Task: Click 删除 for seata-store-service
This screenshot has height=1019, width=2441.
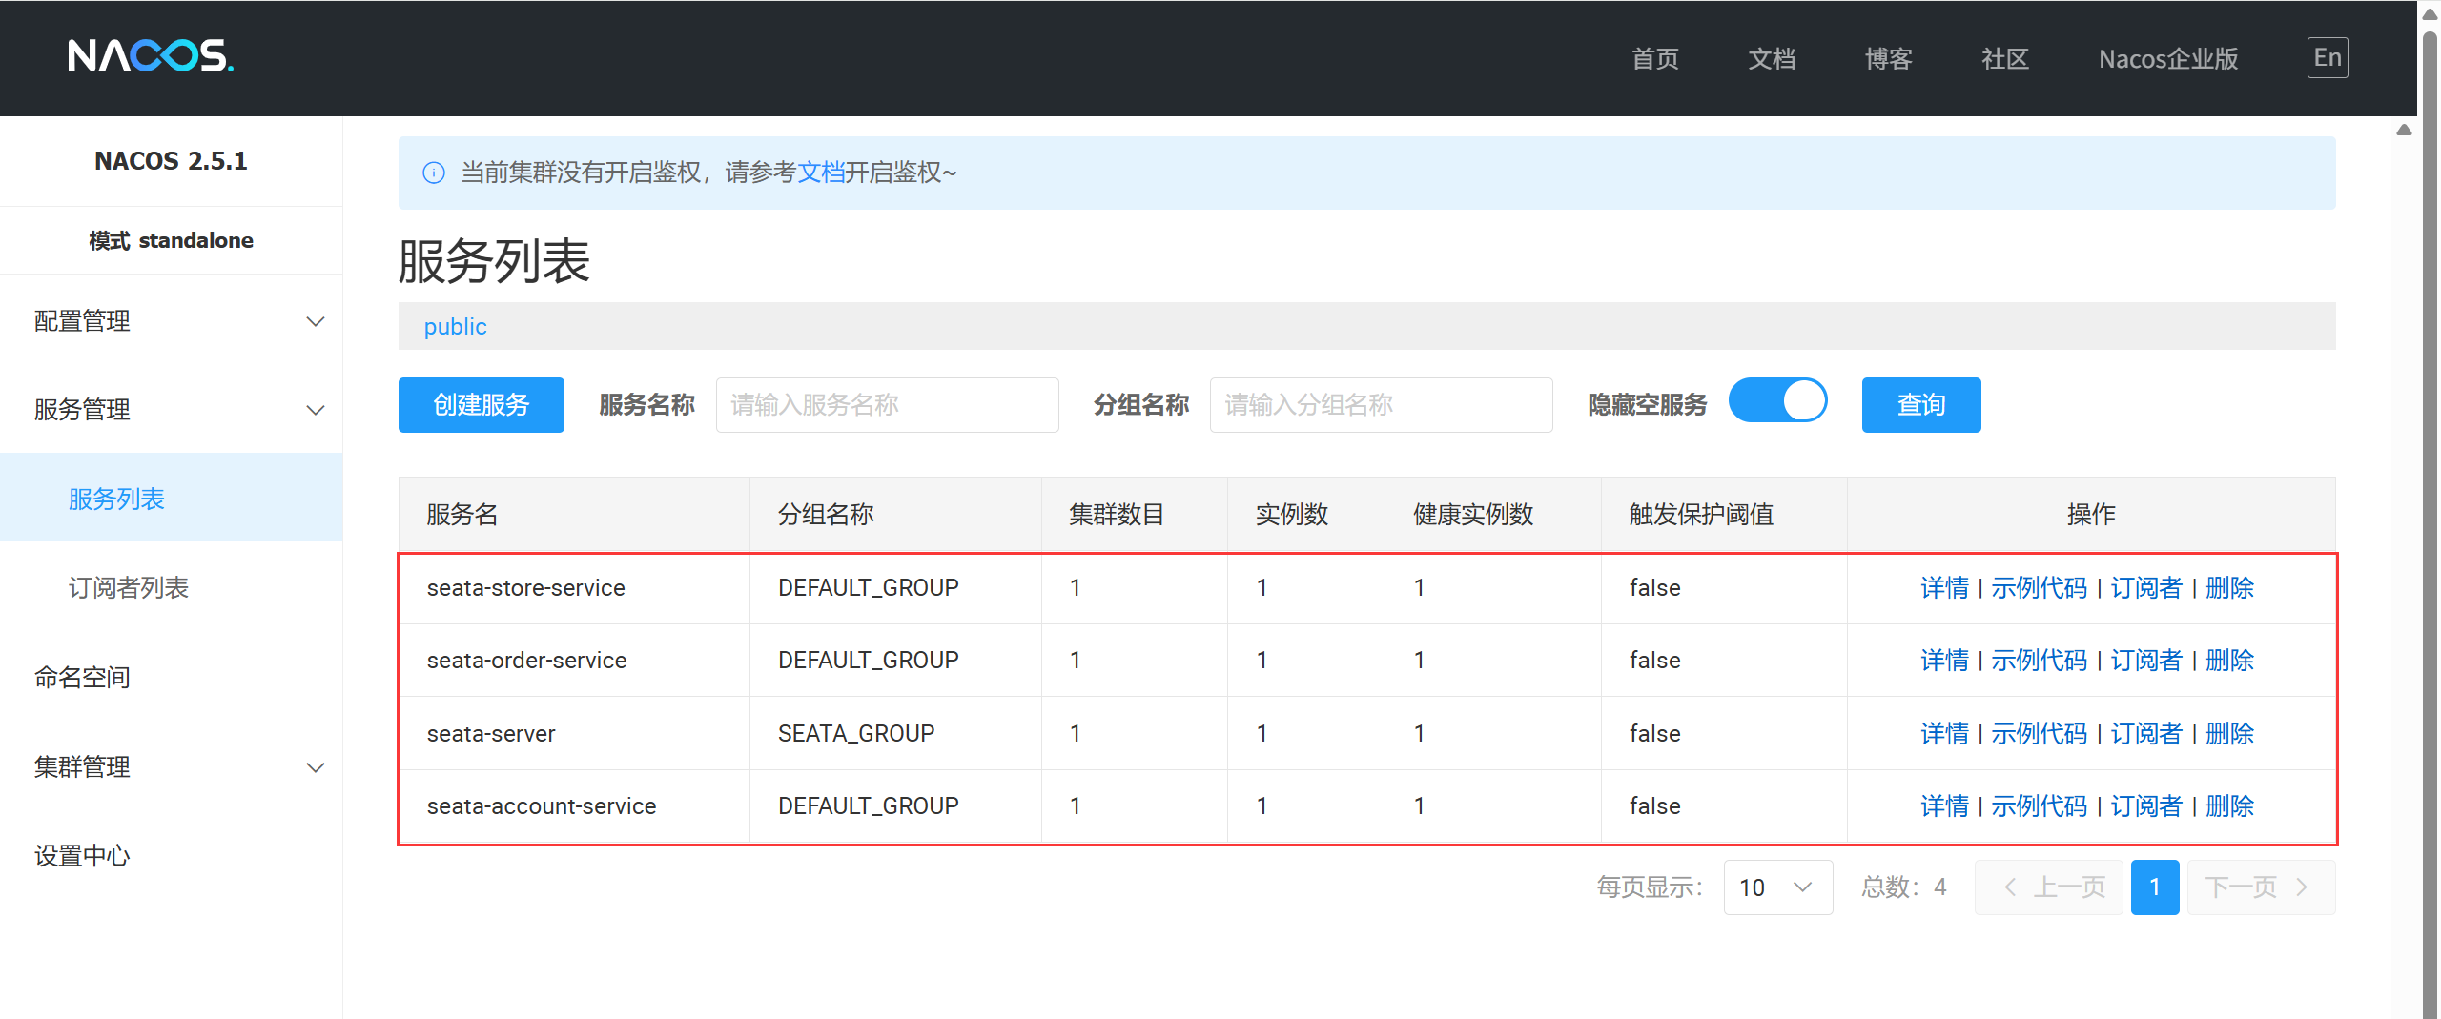Action: point(2229,588)
